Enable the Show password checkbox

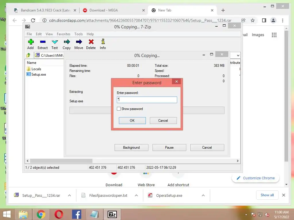pyautogui.click(x=119, y=109)
